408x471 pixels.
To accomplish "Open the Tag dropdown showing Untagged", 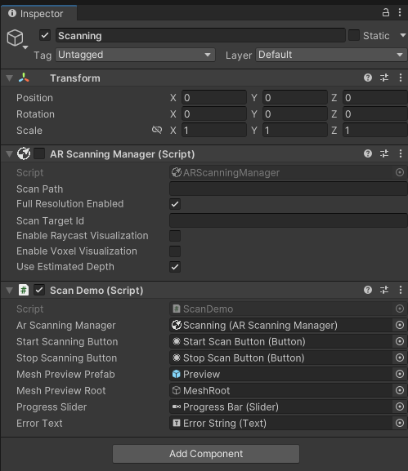I will click(x=135, y=55).
